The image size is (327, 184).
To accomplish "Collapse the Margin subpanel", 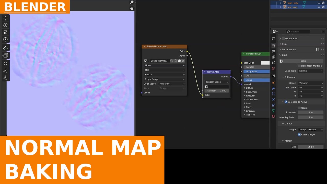I will 283,141.
